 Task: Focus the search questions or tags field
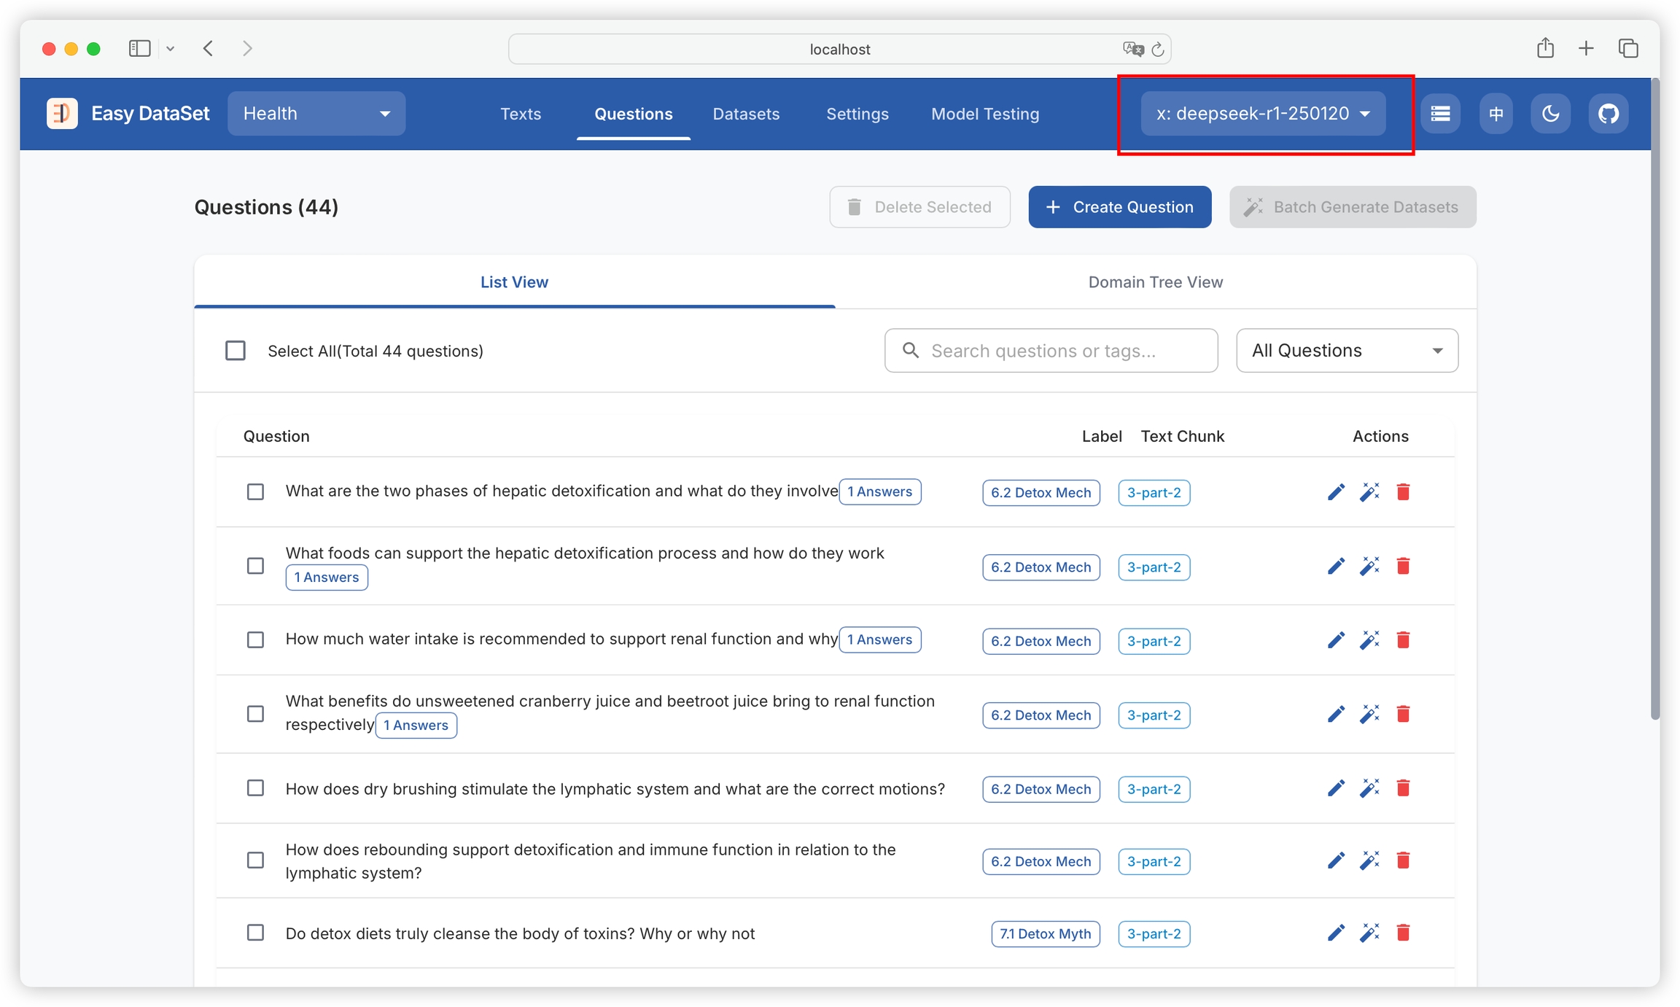1050,351
